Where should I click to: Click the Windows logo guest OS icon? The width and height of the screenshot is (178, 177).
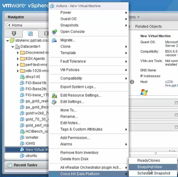[x=144, y=92]
